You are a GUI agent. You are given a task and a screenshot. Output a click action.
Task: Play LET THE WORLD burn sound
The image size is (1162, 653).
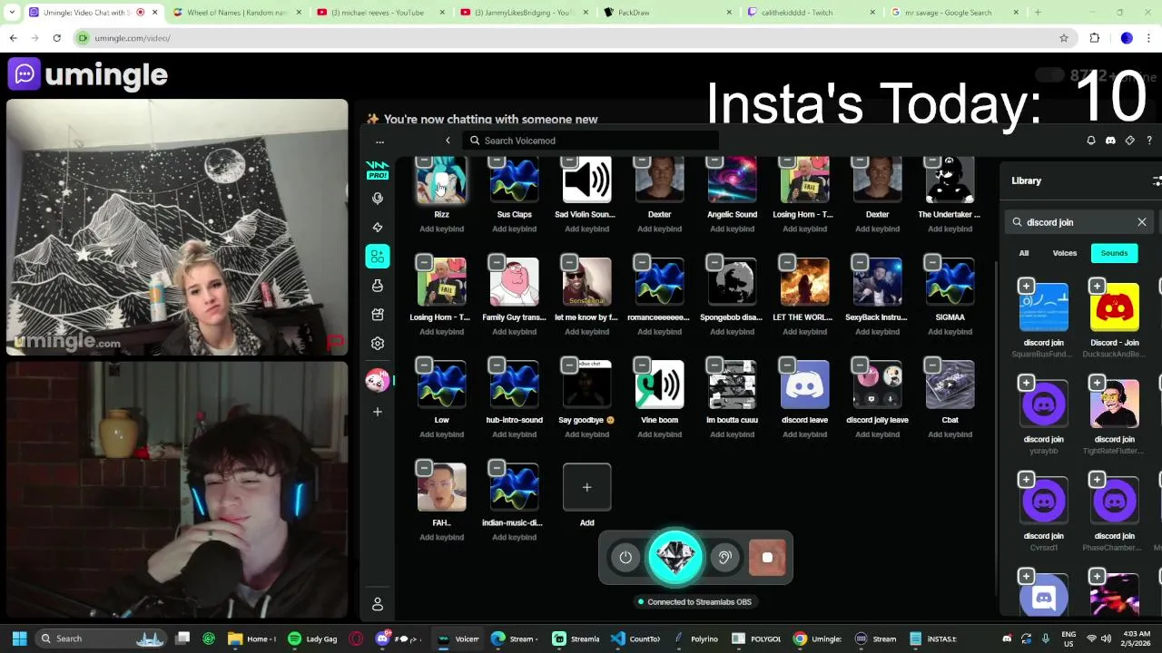804,282
